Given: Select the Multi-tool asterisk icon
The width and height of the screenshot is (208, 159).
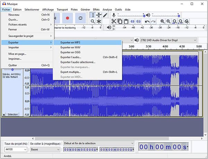Looking at the screenshot, I should pos(99,21).
